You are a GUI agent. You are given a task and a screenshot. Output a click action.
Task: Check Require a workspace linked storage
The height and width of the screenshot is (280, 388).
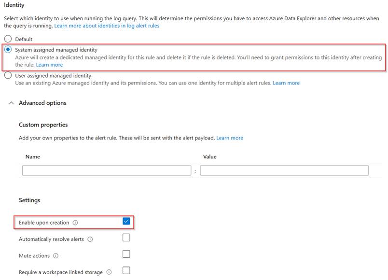126,270
